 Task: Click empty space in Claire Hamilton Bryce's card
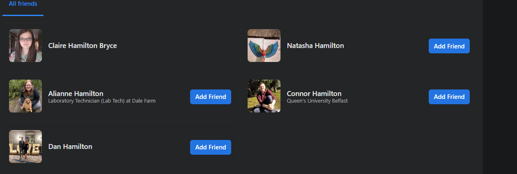pos(177,46)
